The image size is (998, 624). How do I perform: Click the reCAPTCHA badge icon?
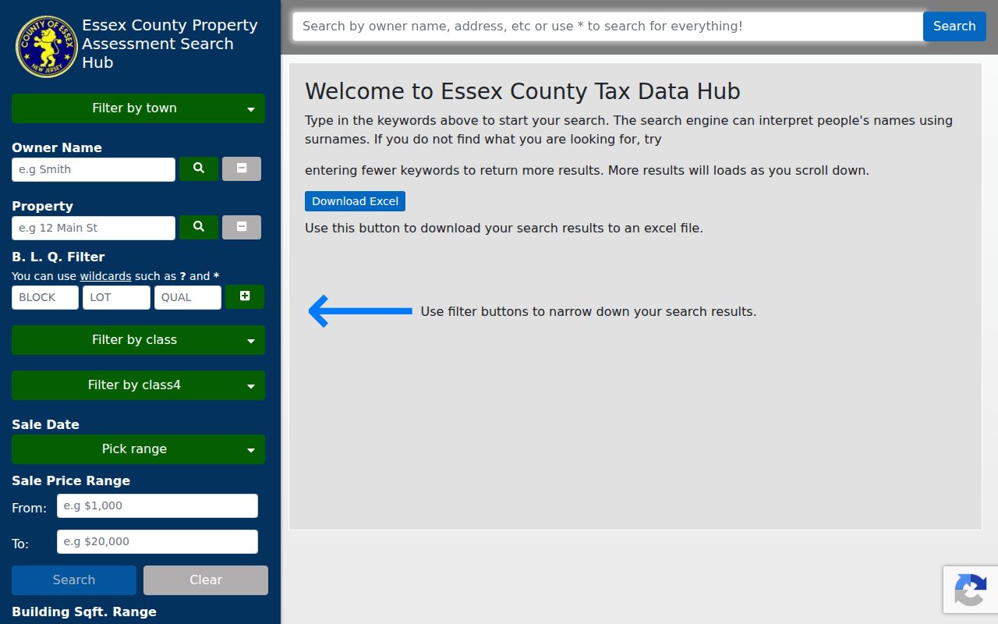tap(970, 590)
